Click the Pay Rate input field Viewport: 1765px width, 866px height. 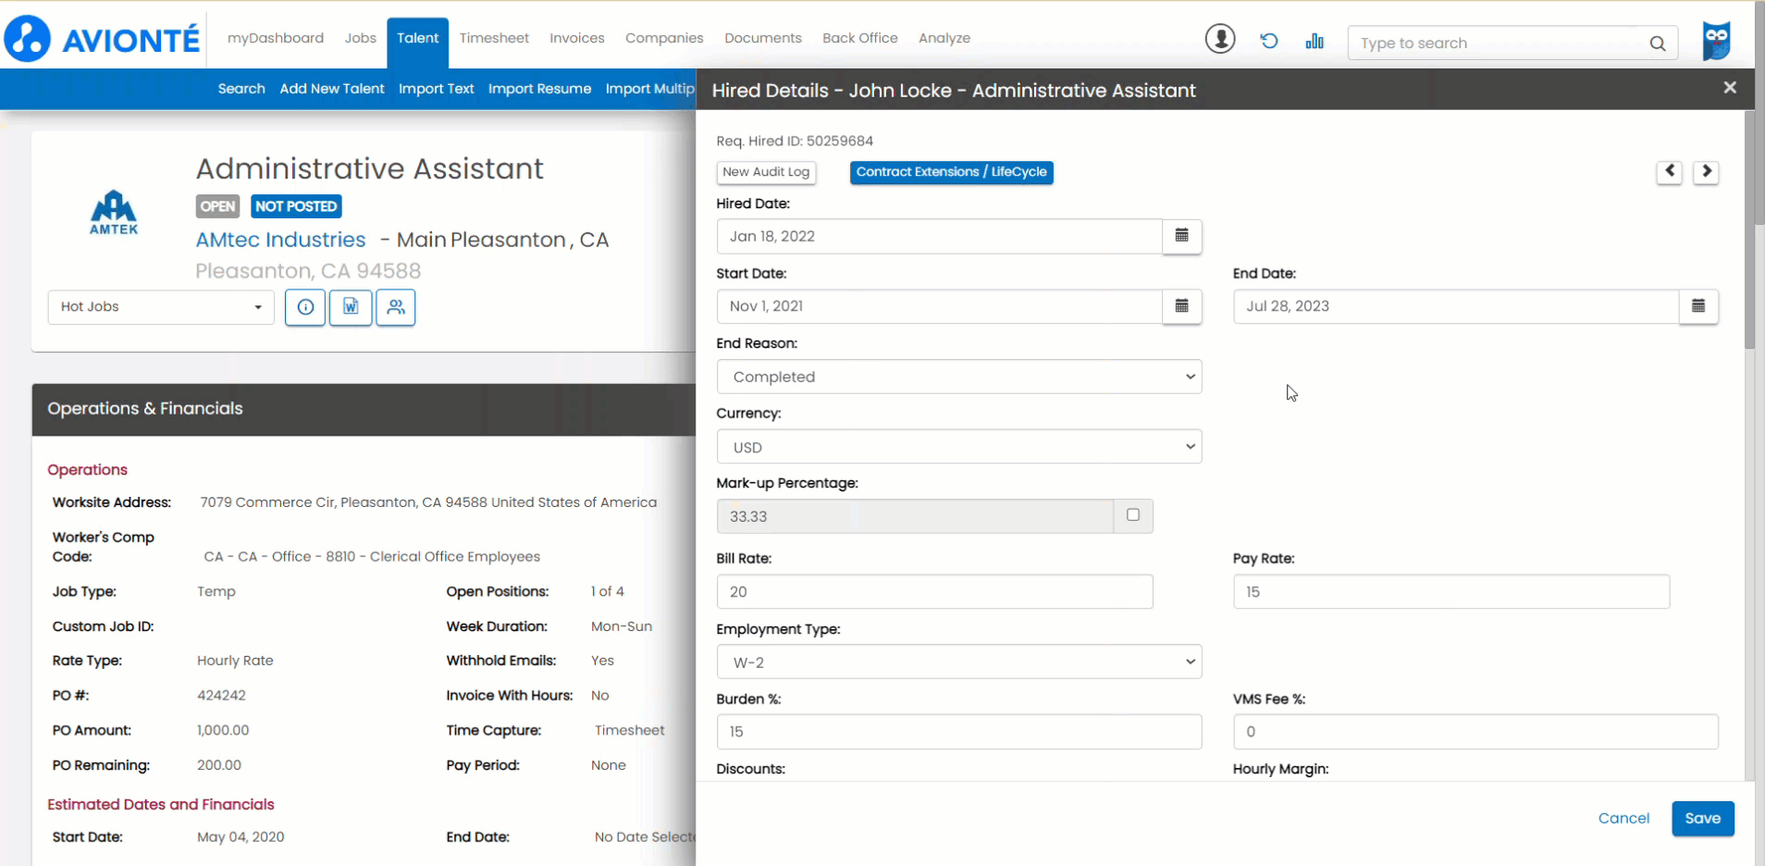(x=1451, y=592)
